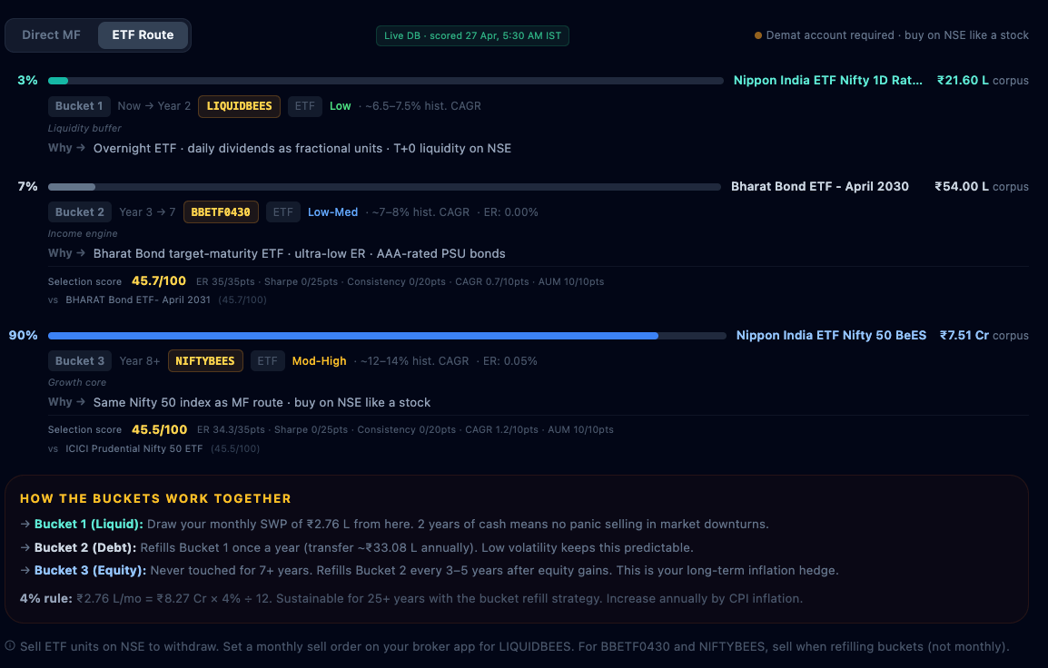
Task: Click the Year 8+ timeframe
Action: 140,361
